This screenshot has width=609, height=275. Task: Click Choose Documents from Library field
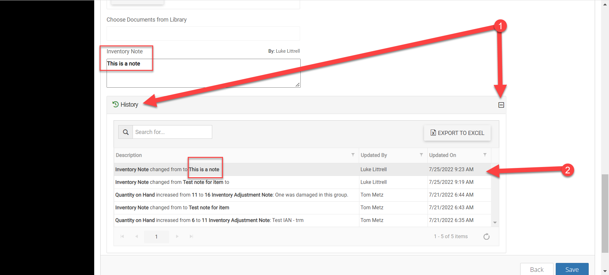tap(203, 34)
